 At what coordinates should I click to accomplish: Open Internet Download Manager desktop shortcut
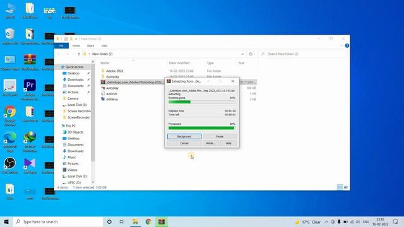30,141
